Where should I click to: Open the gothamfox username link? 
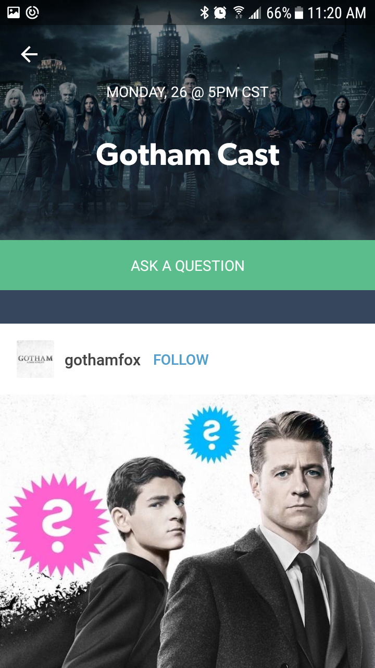pos(103,360)
